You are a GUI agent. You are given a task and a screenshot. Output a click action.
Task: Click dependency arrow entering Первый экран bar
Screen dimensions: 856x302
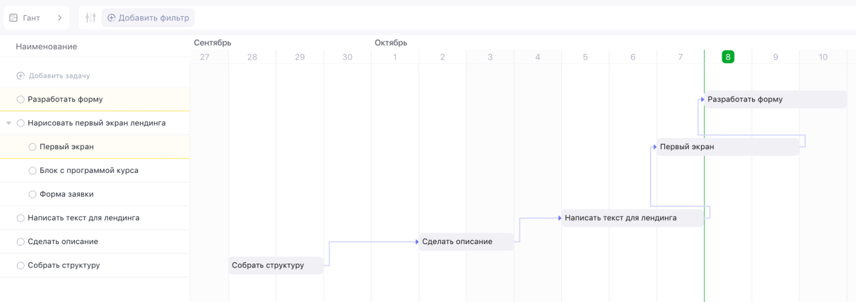[x=655, y=147]
